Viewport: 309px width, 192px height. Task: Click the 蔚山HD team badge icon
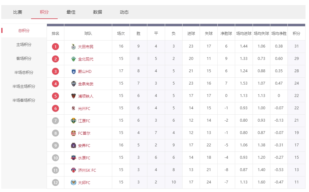click(74, 72)
